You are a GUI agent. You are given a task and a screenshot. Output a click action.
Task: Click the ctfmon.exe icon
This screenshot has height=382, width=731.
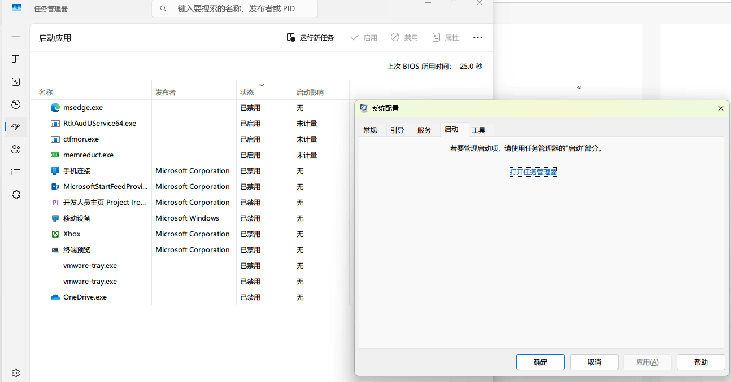pyautogui.click(x=55, y=139)
